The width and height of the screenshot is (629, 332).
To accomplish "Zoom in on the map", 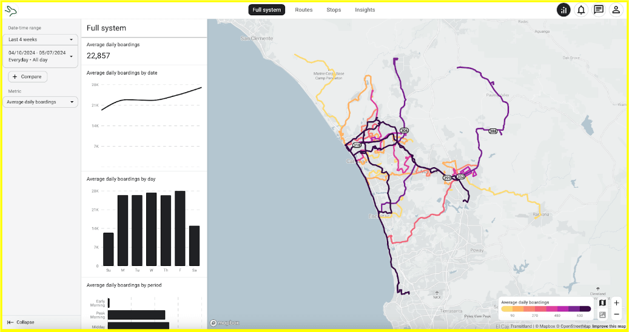I will (x=616, y=303).
